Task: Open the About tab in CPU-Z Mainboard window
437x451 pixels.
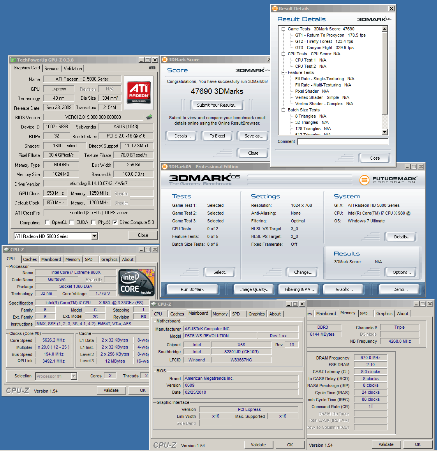Action: click(x=275, y=314)
